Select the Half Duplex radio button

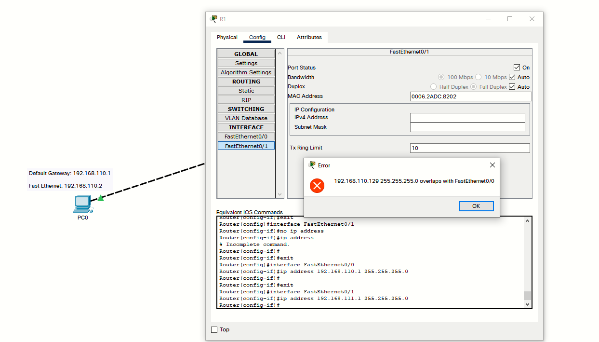[x=433, y=86]
